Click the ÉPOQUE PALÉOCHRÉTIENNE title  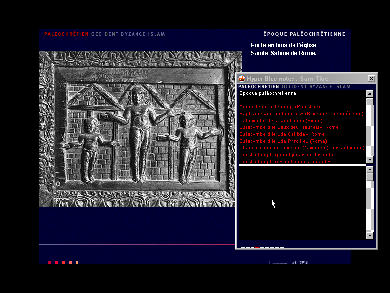click(x=304, y=34)
